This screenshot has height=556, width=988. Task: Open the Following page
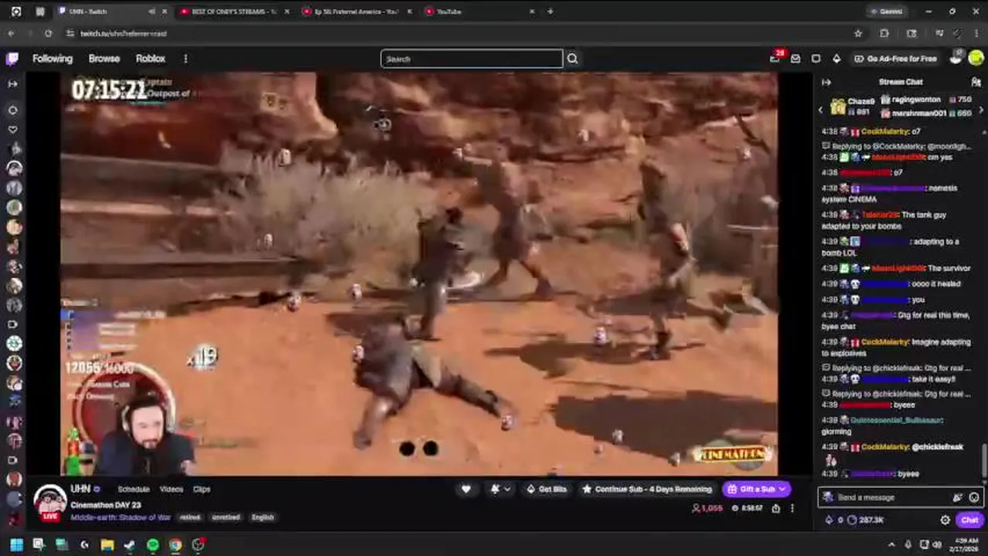click(x=53, y=59)
